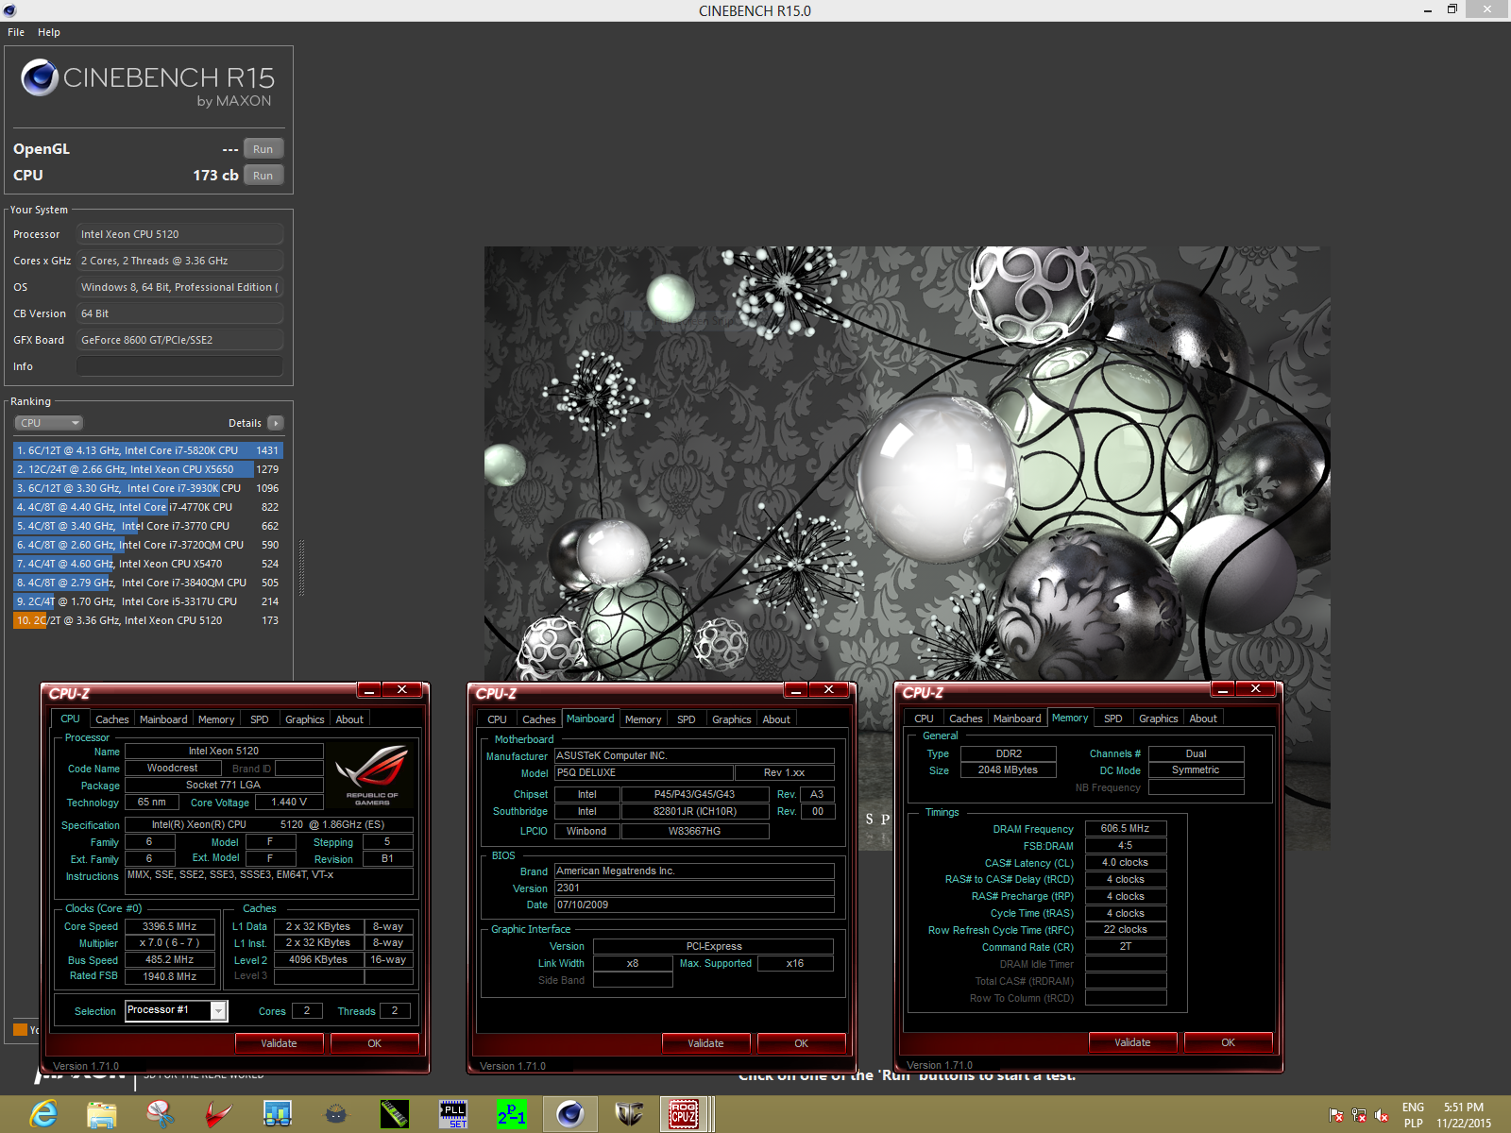Screen dimensions: 1511x1133
Task: Open About tab in CPU-Z memory window
Action: [1203, 719]
